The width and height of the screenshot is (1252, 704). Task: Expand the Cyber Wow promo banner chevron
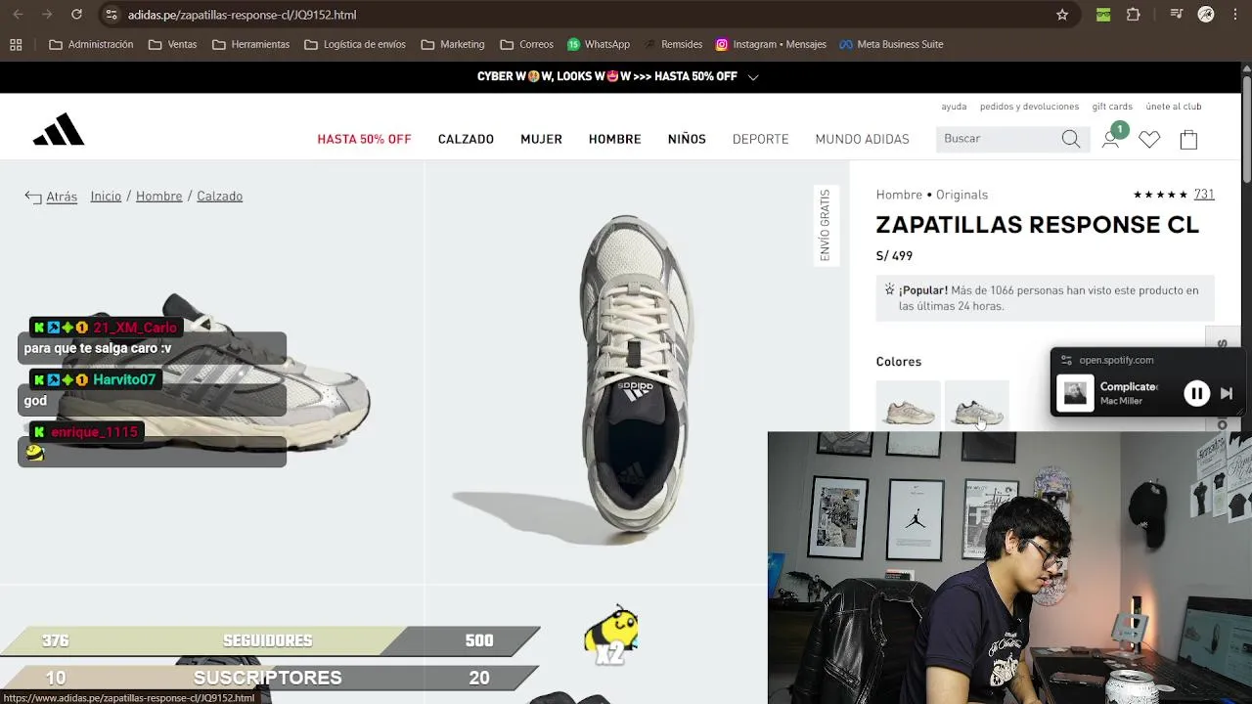click(753, 76)
